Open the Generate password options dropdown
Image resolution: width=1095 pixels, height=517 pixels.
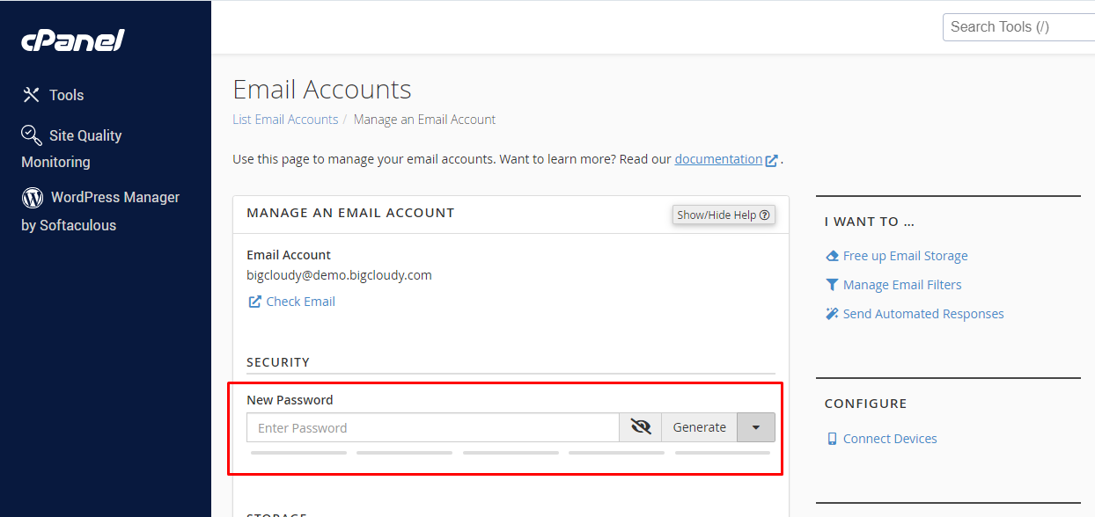click(755, 426)
